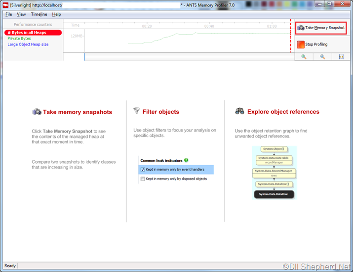Click the red Stop Profiling icon
This screenshot has height=272, width=353.
pyautogui.click(x=301, y=45)
